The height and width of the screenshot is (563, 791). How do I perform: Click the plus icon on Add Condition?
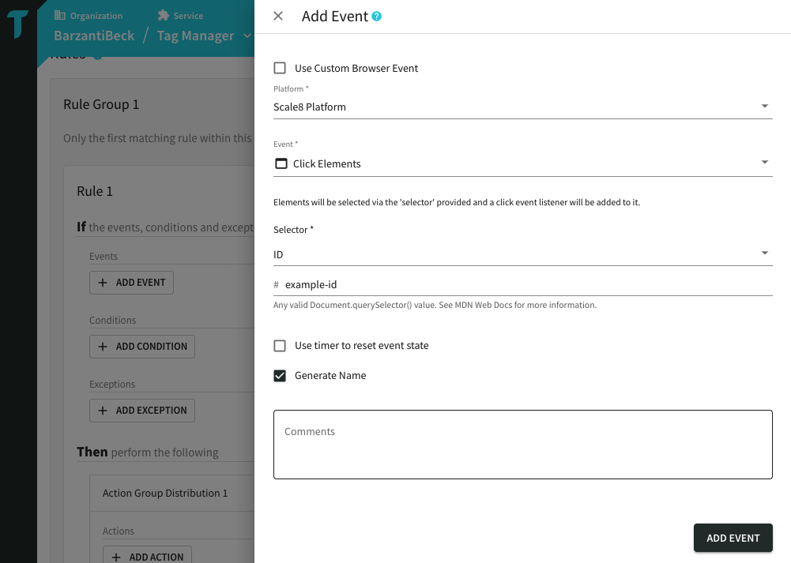click(x=103, y=347)
